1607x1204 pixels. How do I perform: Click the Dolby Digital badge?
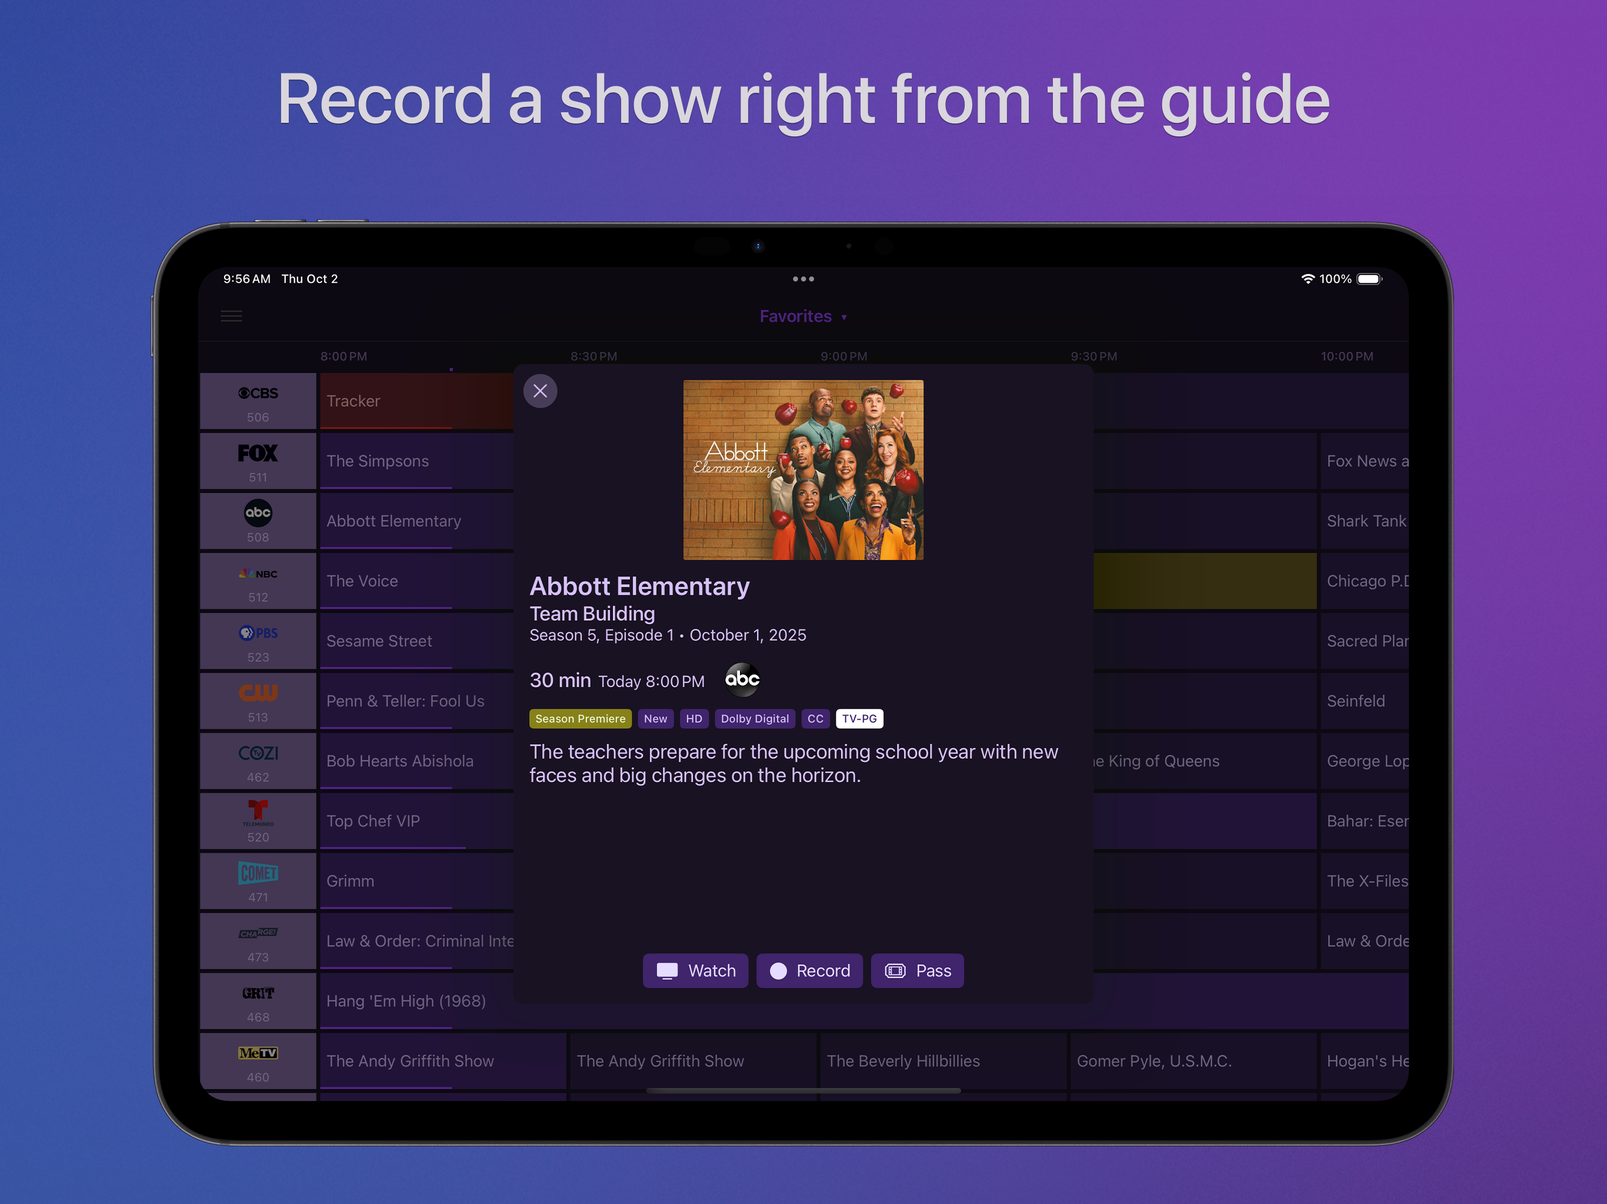754,719
